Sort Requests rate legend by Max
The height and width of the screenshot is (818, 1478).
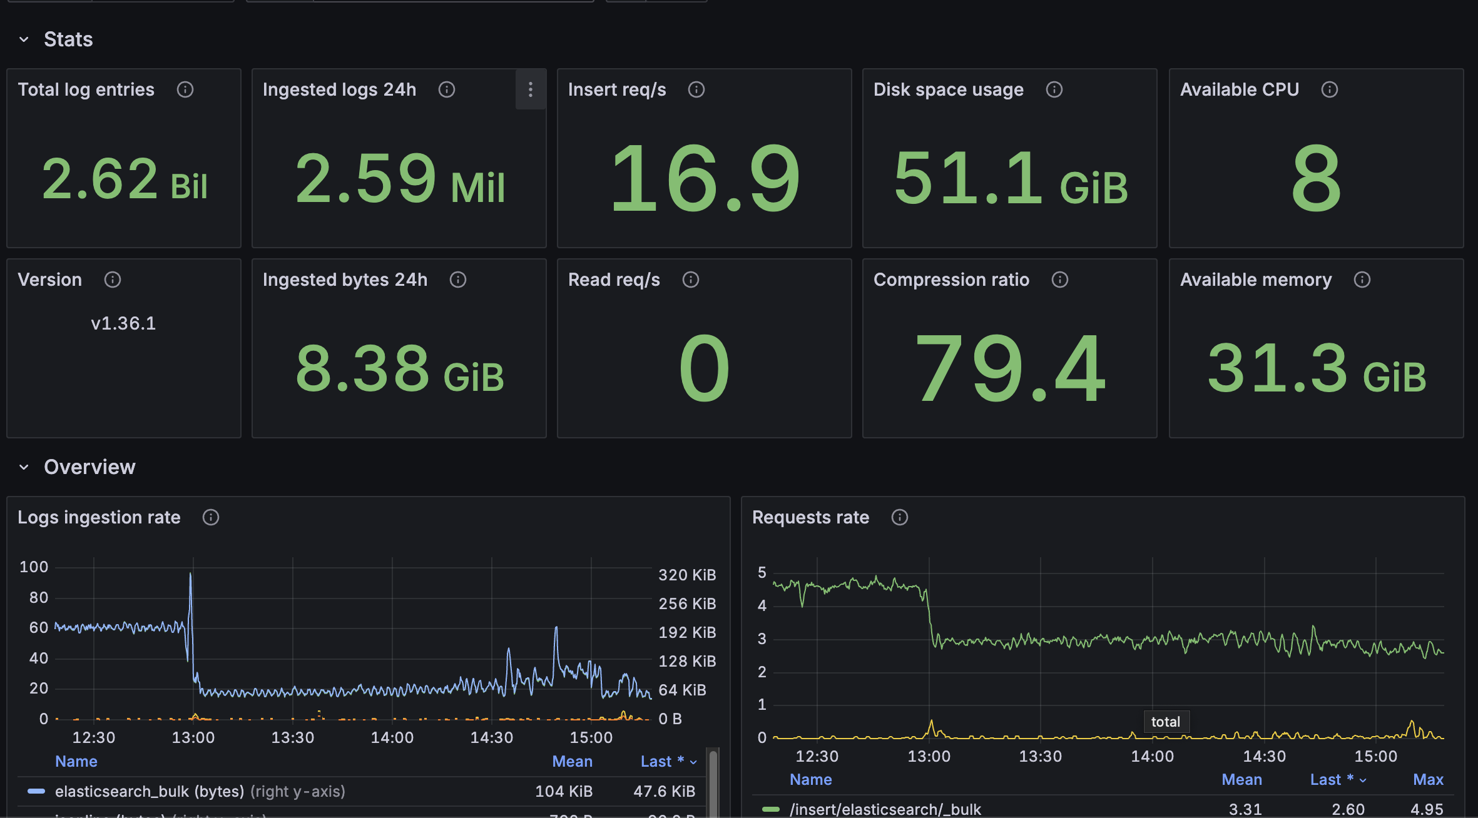tap(1428, 779)
